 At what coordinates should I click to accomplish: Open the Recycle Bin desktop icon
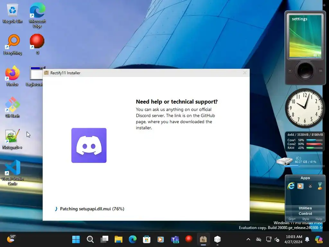pyautogui.click(x=13, y=14)
